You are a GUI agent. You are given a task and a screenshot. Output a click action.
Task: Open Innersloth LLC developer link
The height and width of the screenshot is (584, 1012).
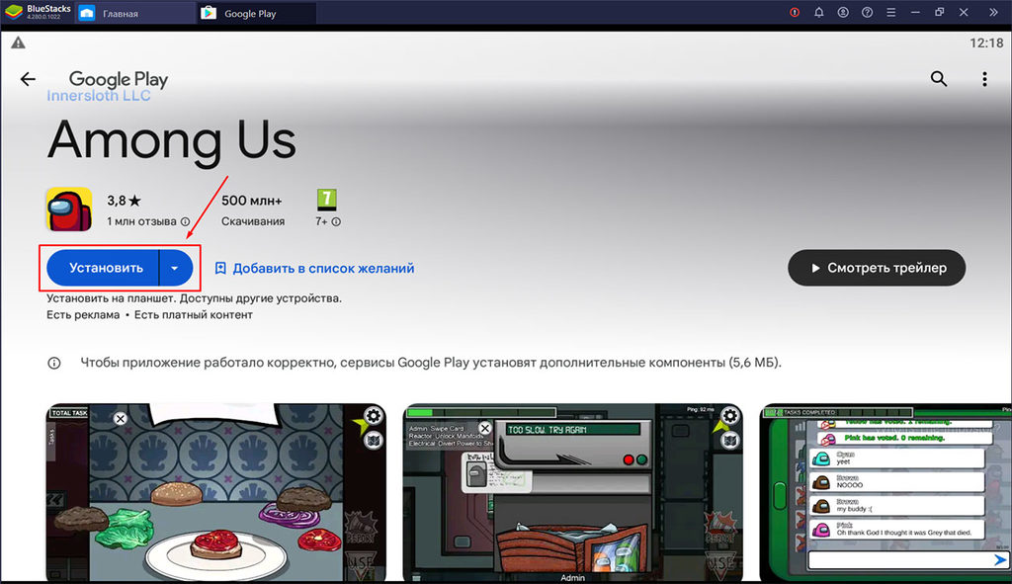(x=98, y=96)
